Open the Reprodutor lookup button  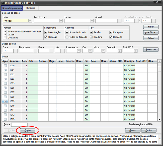(x=35, y=51)
